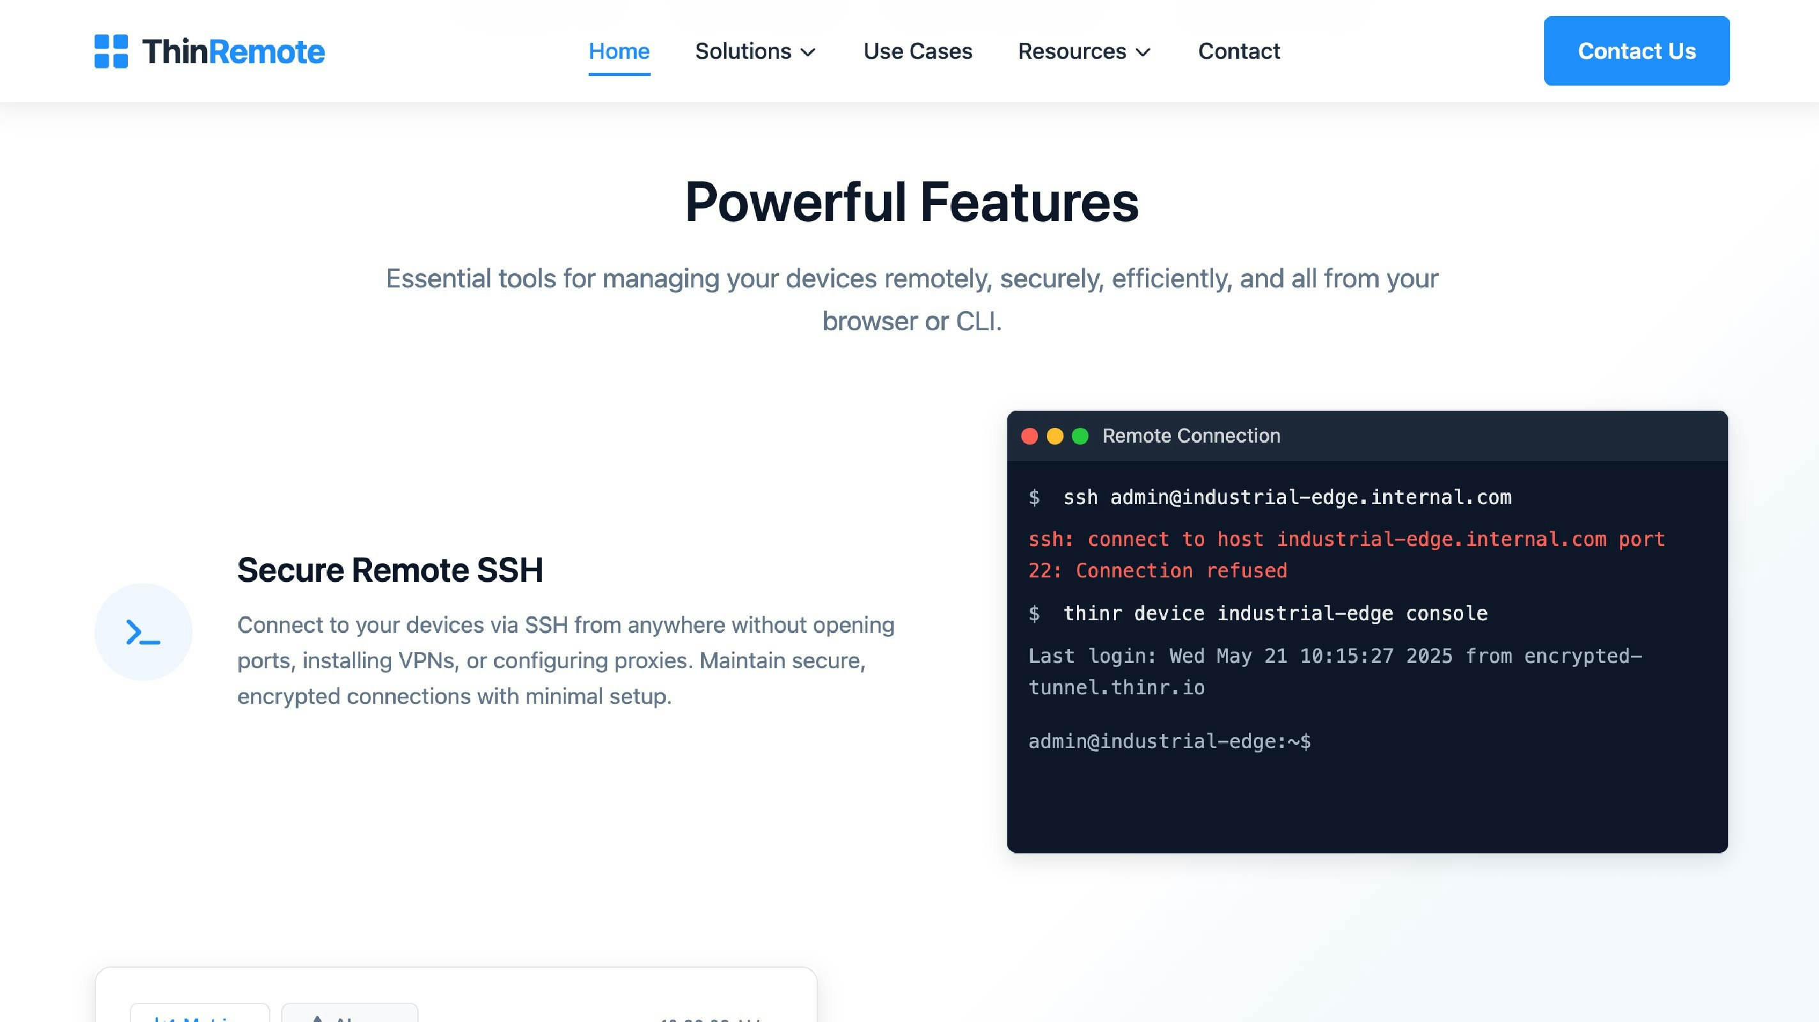Click the blue Contact Us button

[x=1637, y=51]
